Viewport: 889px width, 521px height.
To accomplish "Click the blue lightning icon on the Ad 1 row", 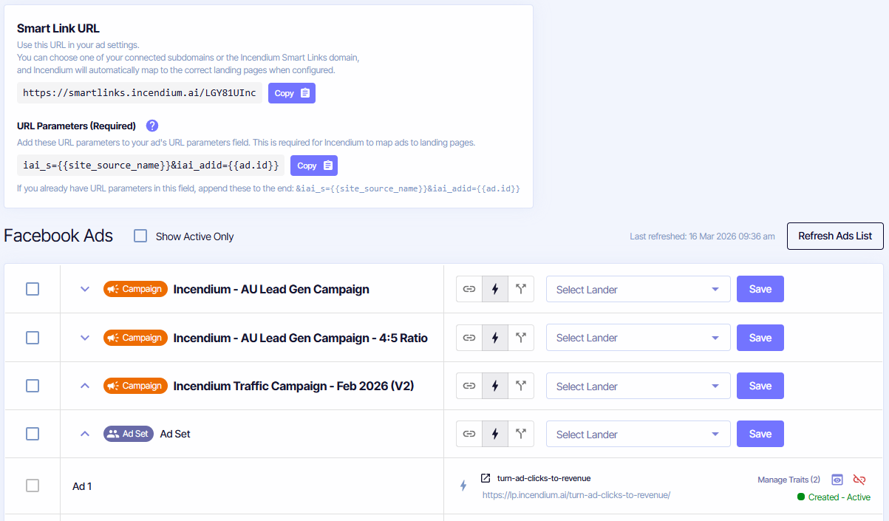I will (463, 486).
